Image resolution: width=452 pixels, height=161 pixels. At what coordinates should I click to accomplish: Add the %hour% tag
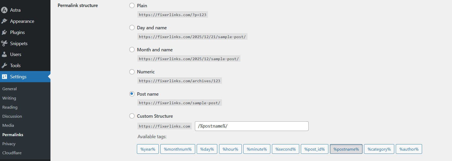(x=230, y=149)
